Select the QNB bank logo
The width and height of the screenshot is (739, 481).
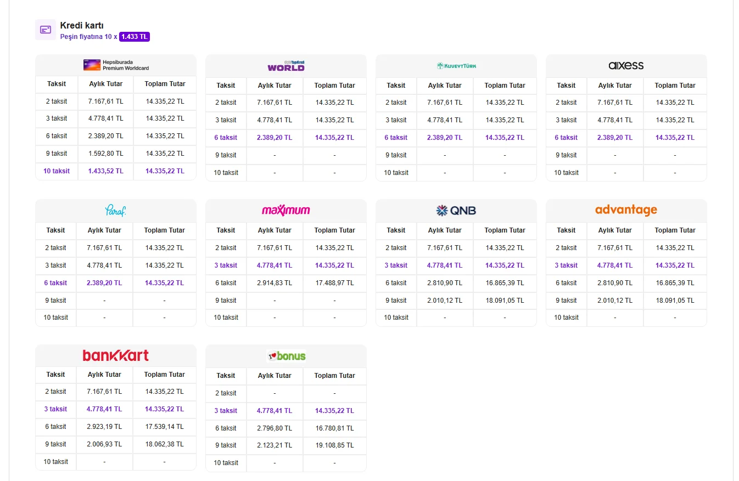[x=456, y=211]
